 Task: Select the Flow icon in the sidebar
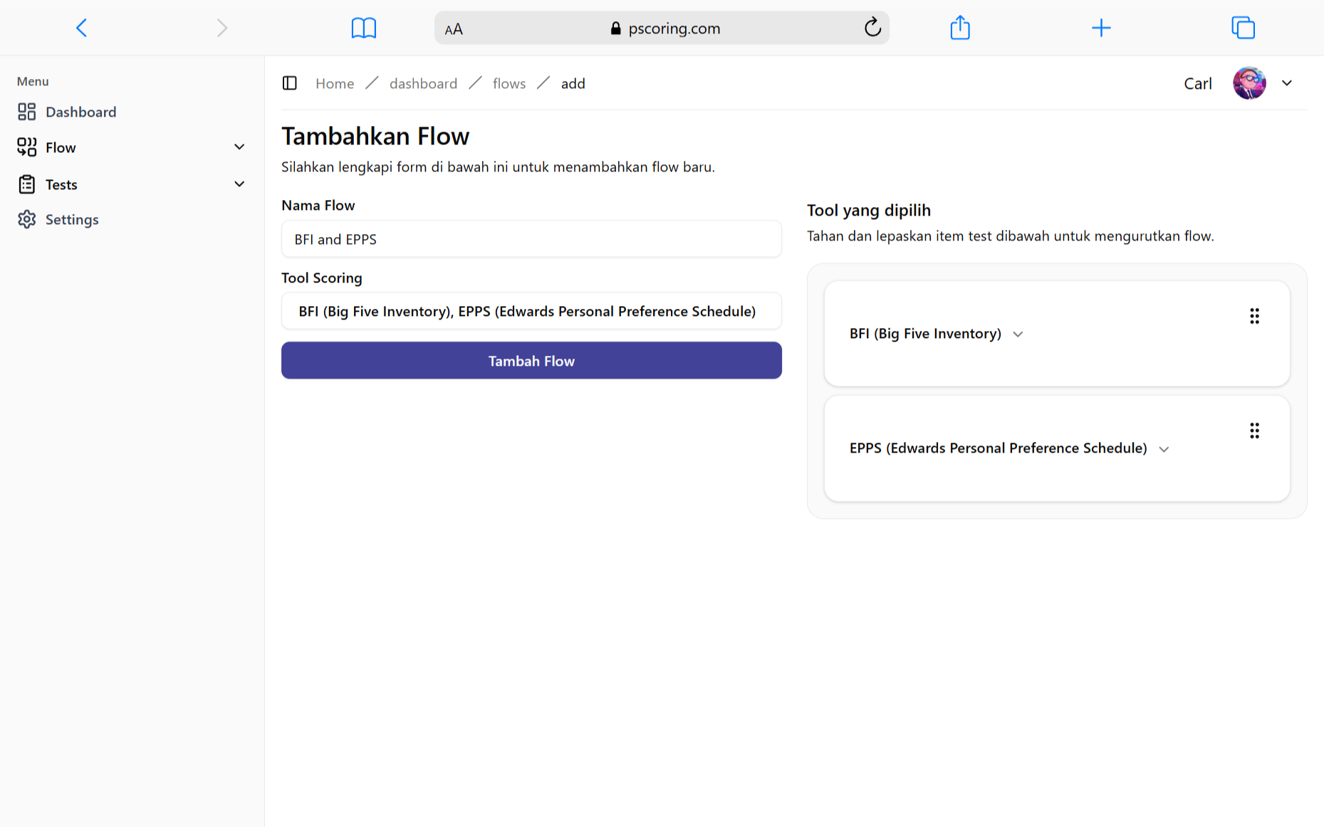click(27, 147)
